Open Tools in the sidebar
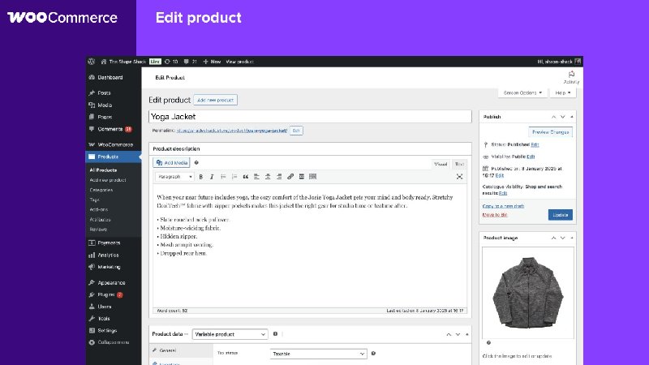 (104, 319)
